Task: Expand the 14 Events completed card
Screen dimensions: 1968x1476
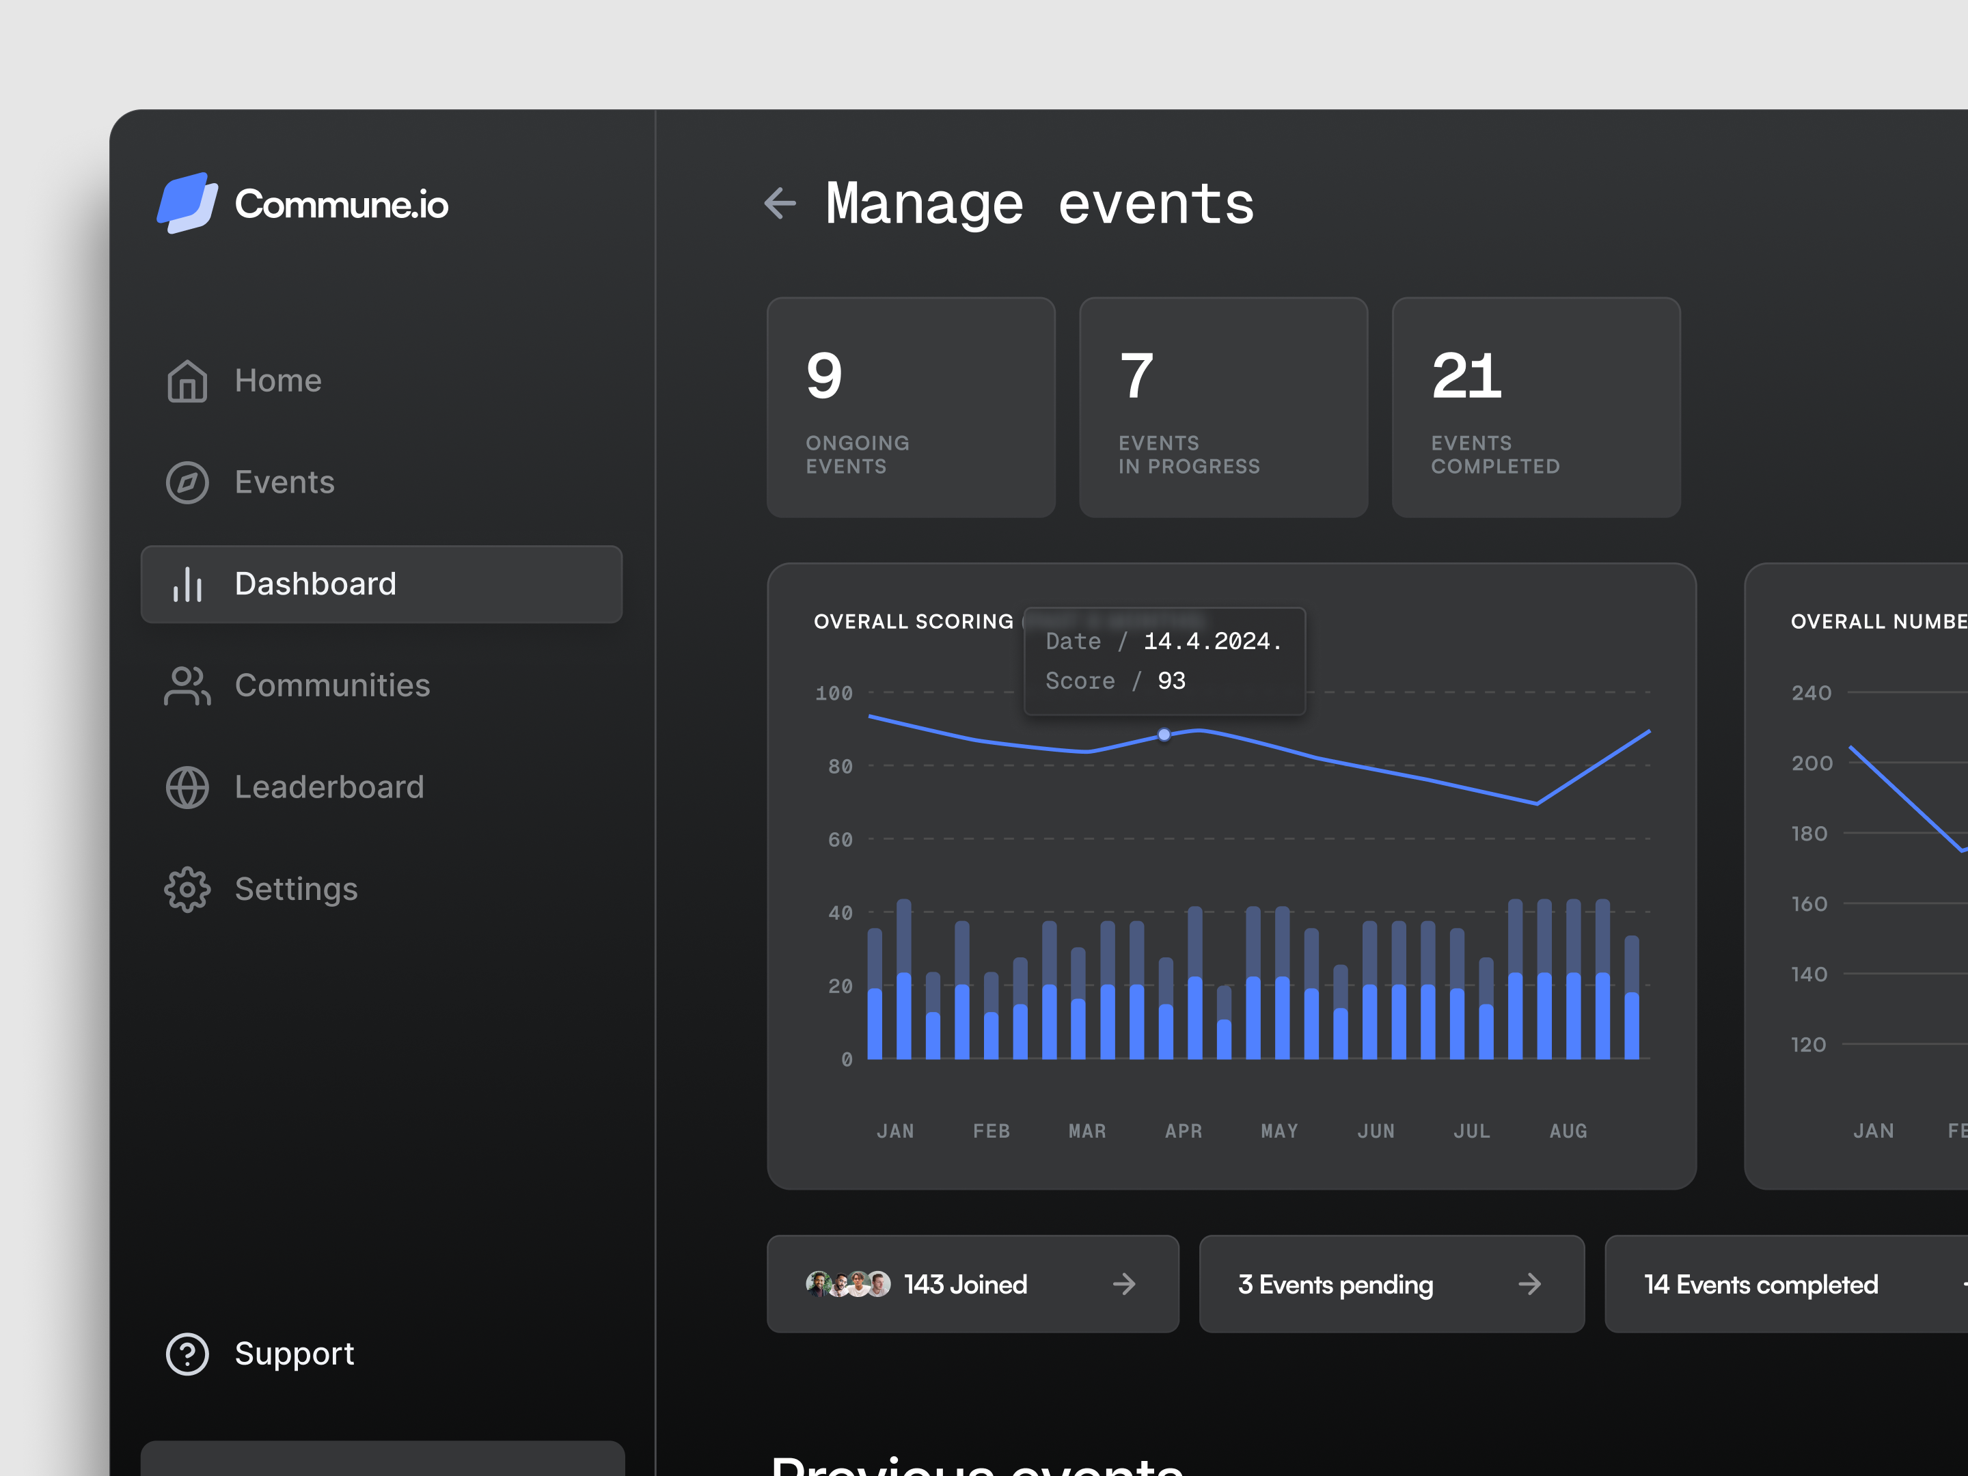Action: point(1760,1284)
